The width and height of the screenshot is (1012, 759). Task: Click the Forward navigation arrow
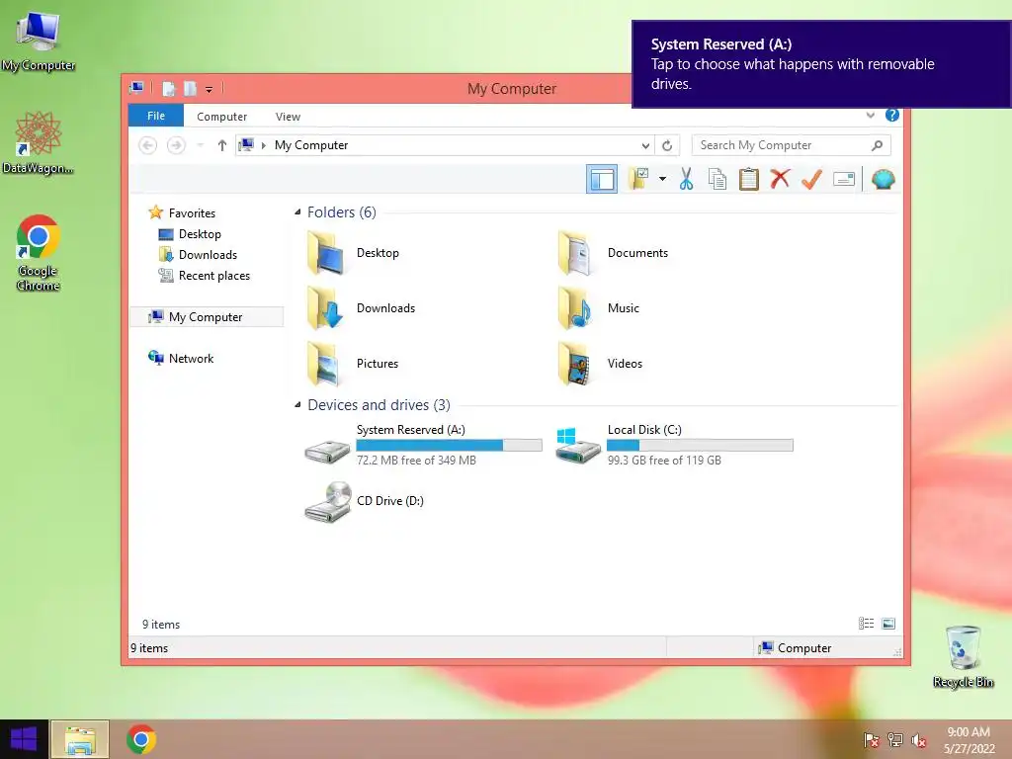[176, 145]
